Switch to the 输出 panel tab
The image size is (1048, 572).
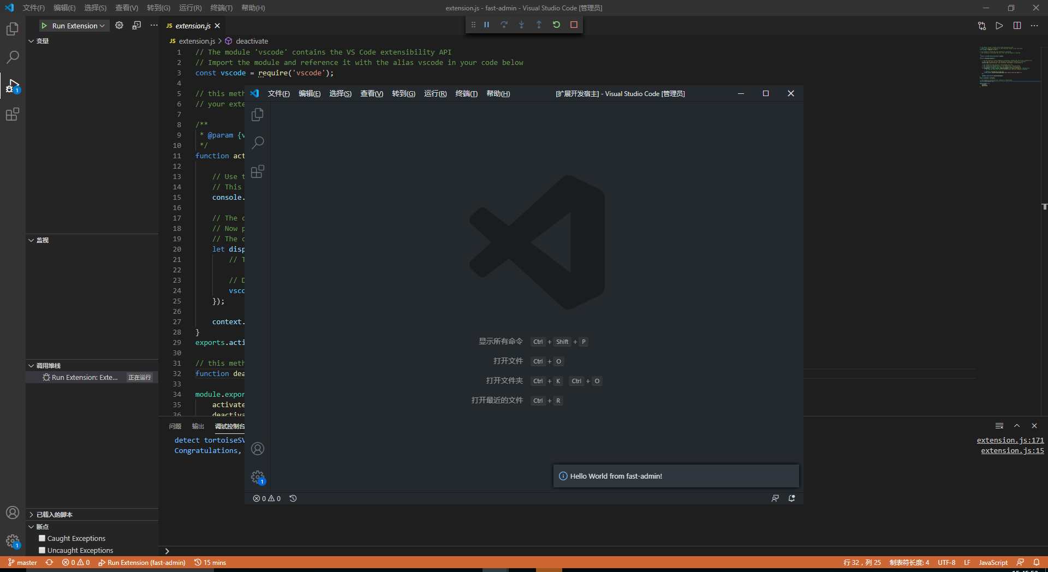click(198, 426)
